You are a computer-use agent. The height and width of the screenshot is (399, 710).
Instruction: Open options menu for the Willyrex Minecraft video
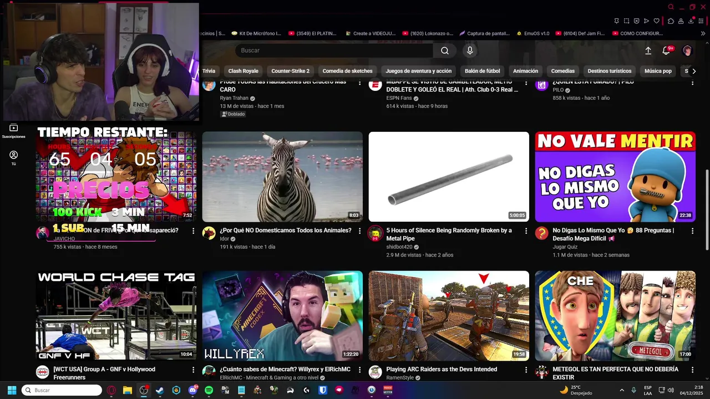coord(359,370)
